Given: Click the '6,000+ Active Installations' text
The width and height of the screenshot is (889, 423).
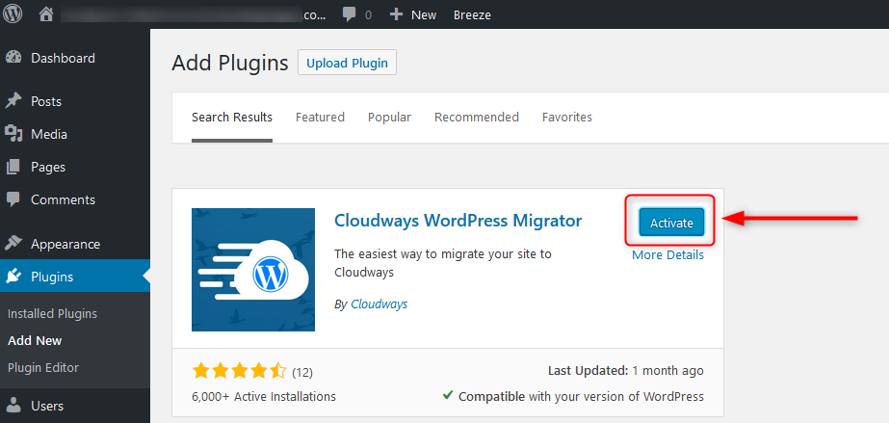Looking at the screenshot, I should 264,396.
